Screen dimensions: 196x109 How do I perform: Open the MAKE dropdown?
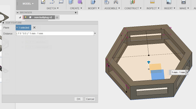click(x=184, y=8)
